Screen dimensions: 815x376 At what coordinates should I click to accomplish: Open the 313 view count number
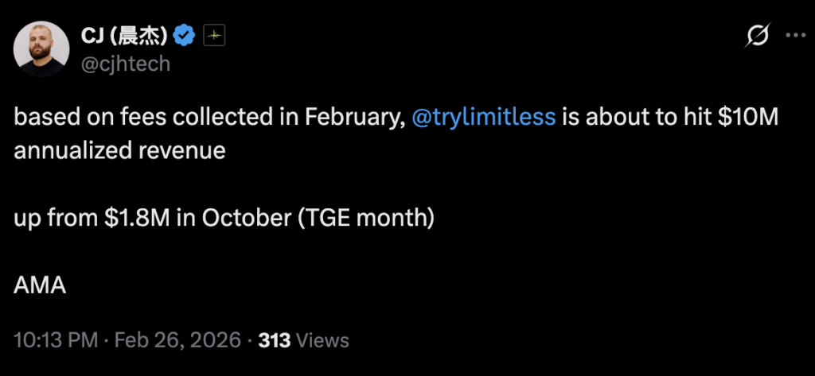pyautogui.click(x=273, y=340)
